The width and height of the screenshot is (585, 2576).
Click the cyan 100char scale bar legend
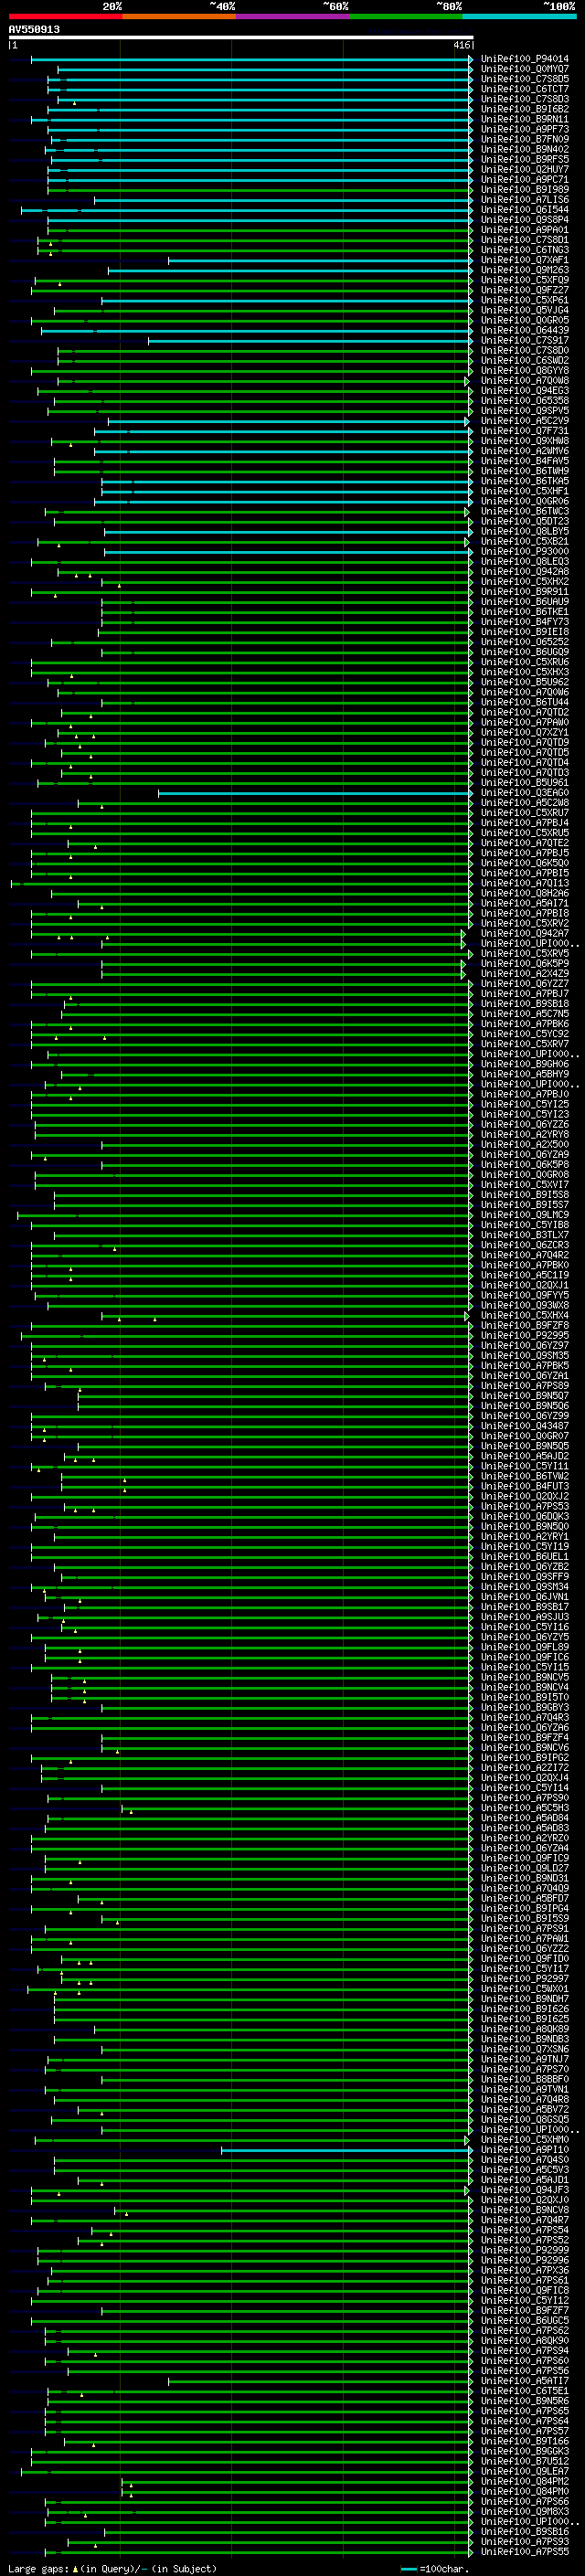pos(409,2569)
